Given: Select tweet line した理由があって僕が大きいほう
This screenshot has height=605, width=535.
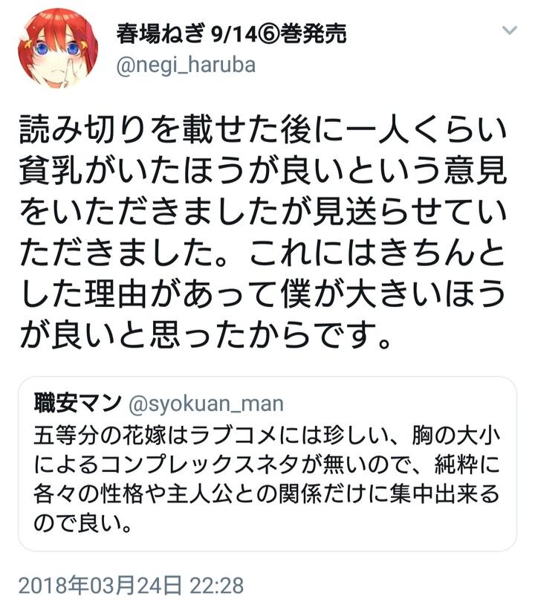Looking at the screenshot, I should [x=263, y=294].
